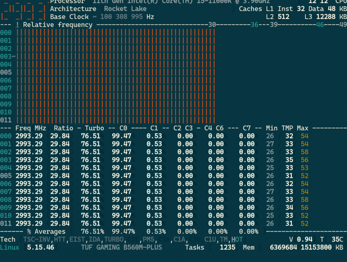This screenshot has width=347, height=262.
Task: Click the Ratio column header
Action: click(64, 128)
